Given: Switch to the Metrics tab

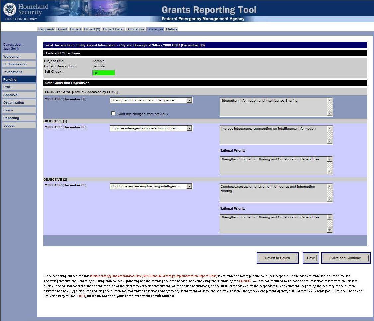Looking at the screenshot, I should pos(171,29).
